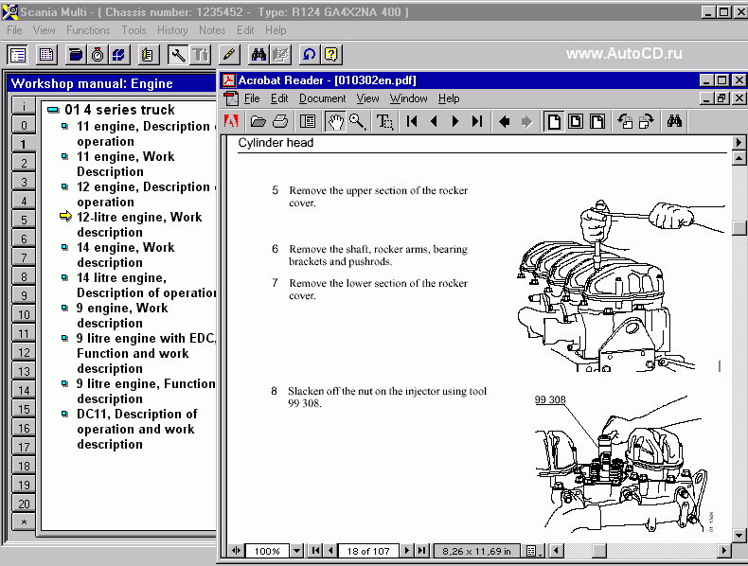Viewport: 748px width, 566px height.
Task: Open 9 engine, Work description entry
Action: click(x=122, y=315)
